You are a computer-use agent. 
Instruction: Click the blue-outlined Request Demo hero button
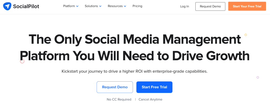115,87
